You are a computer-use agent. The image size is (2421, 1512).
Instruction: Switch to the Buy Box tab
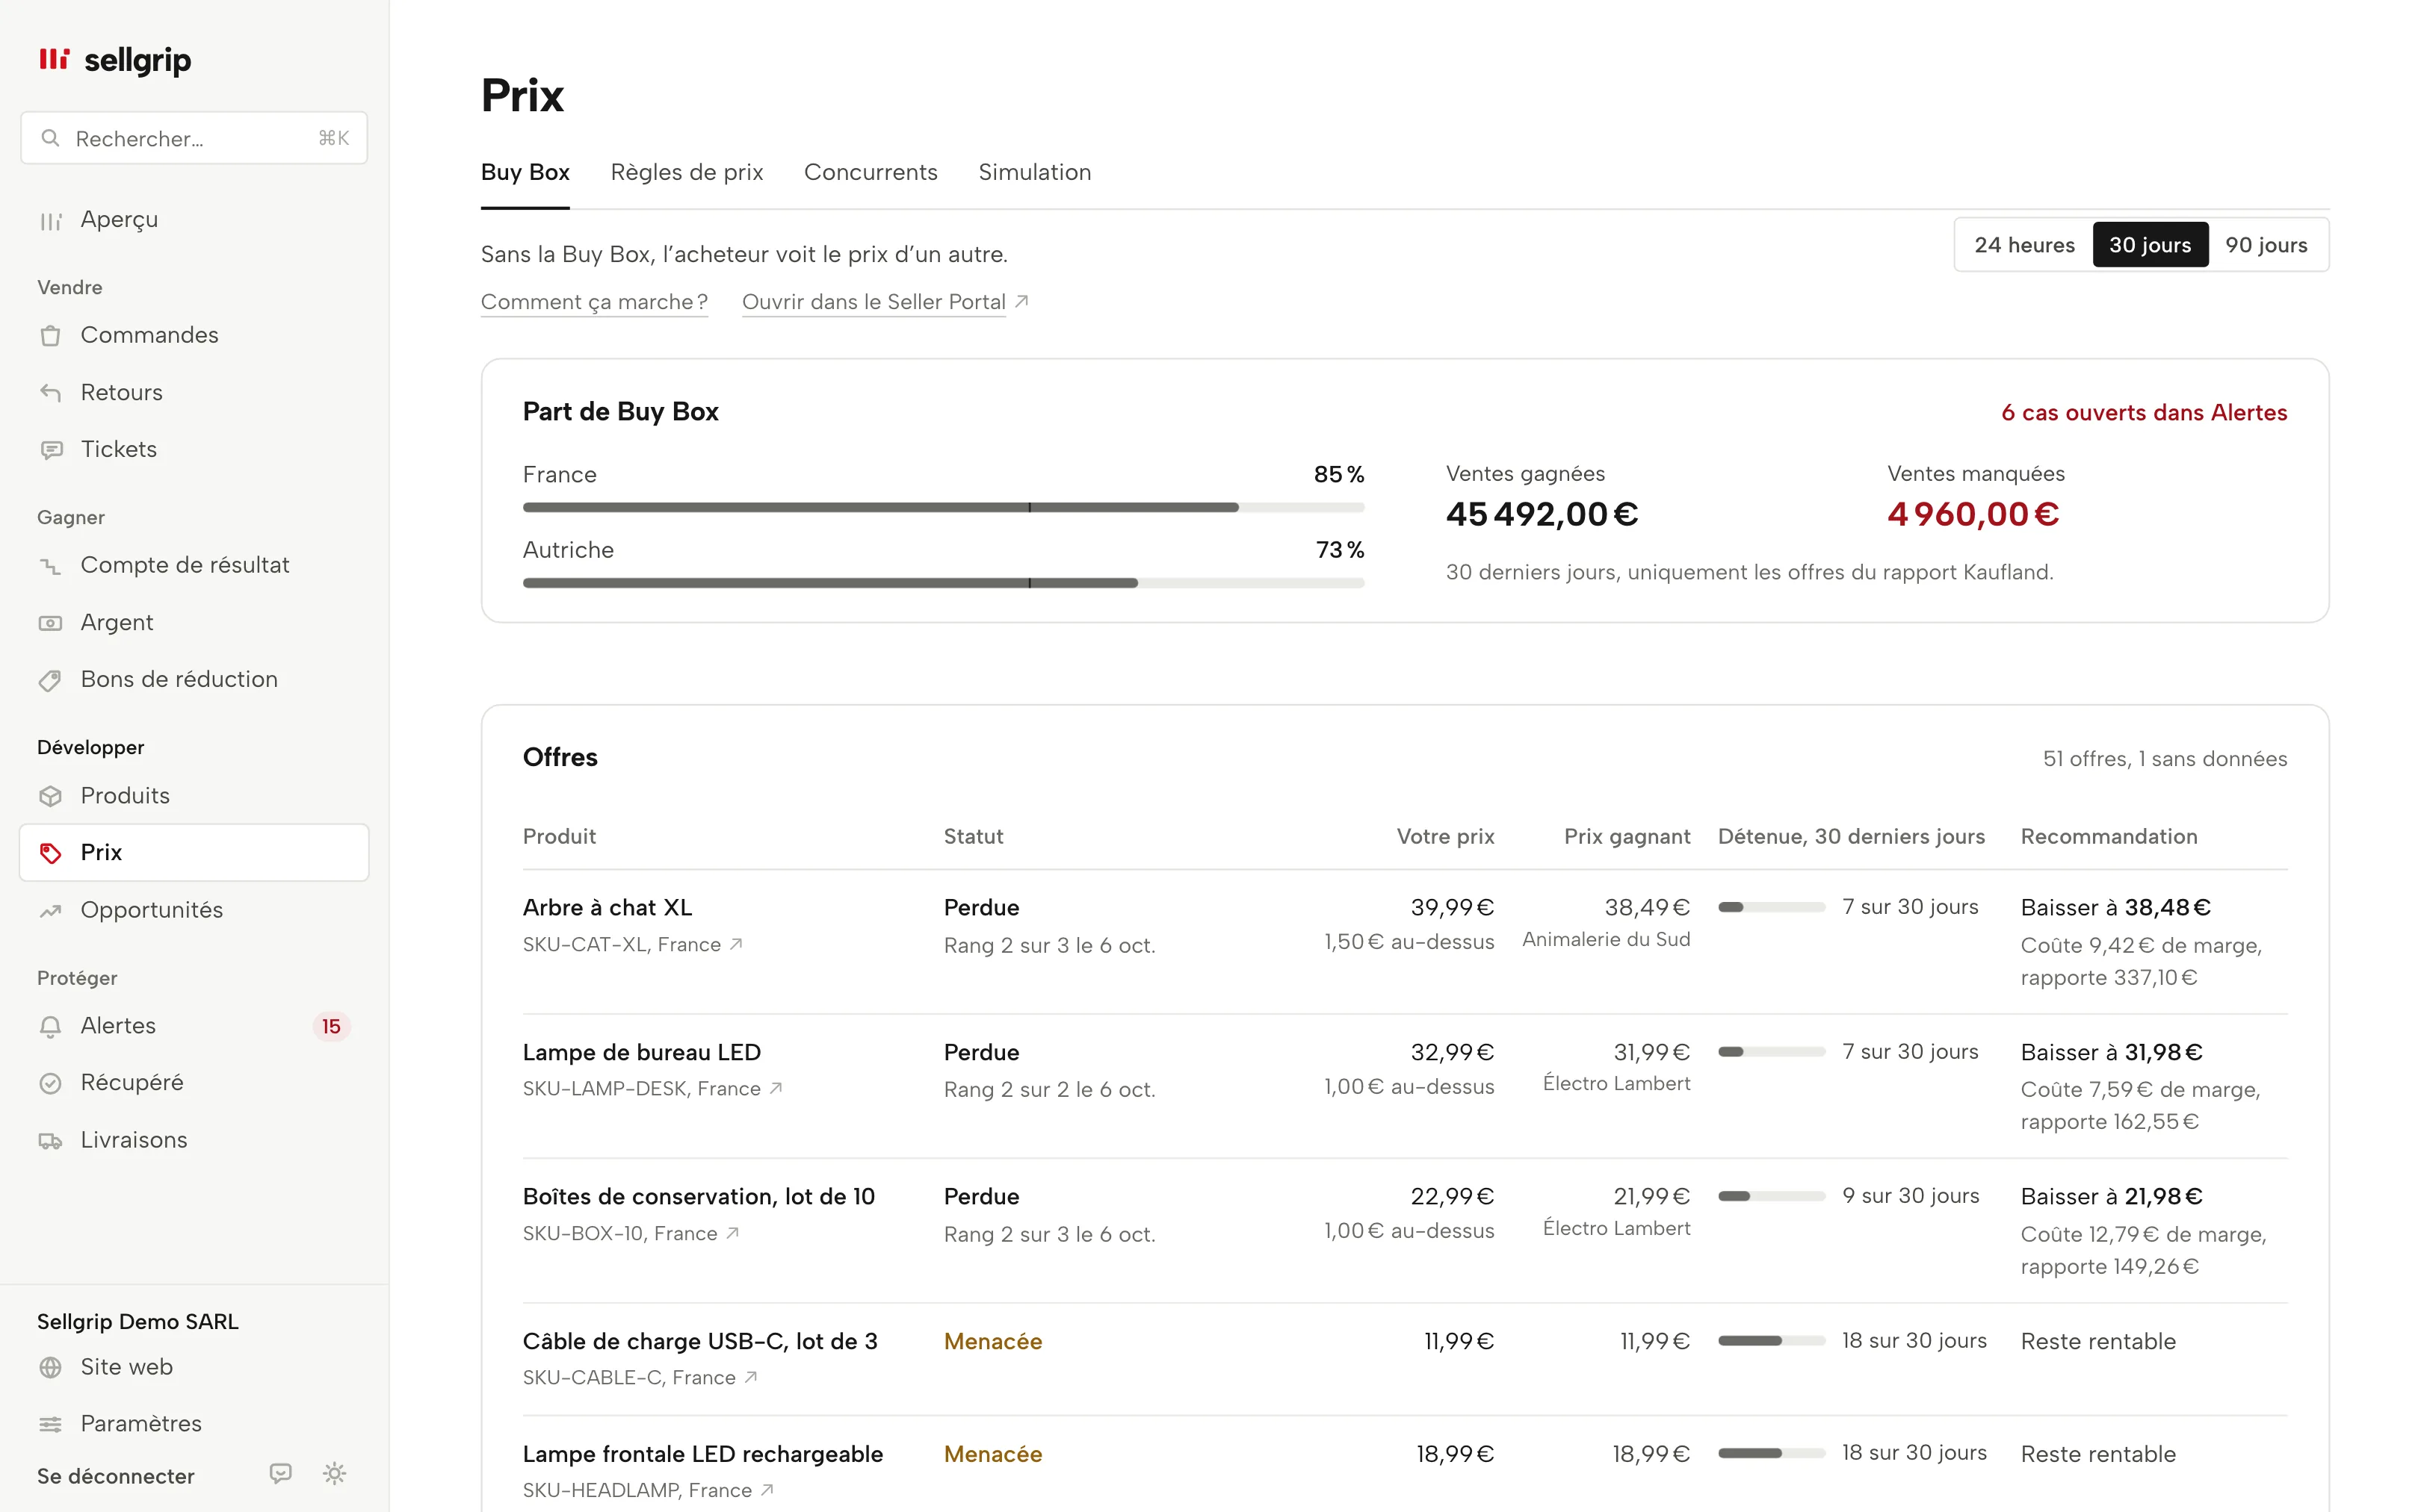pos(525,172)
